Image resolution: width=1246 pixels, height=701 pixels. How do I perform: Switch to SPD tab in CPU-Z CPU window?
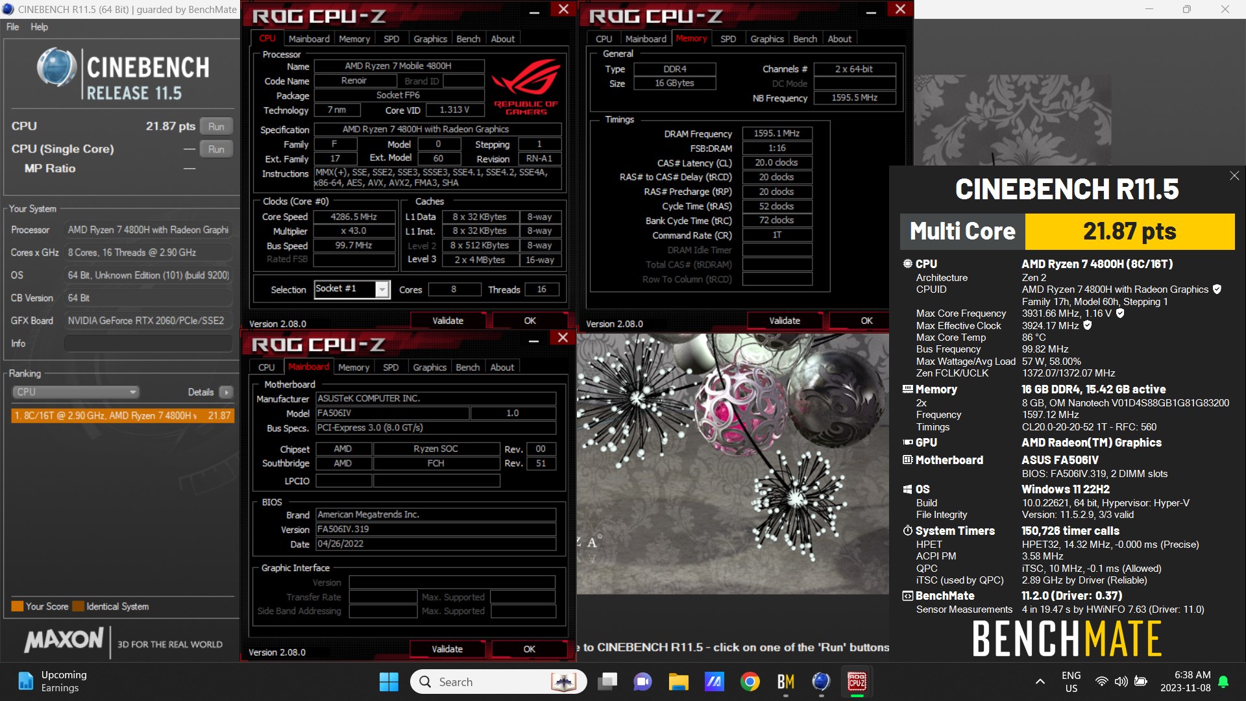(x=391, y=39)
